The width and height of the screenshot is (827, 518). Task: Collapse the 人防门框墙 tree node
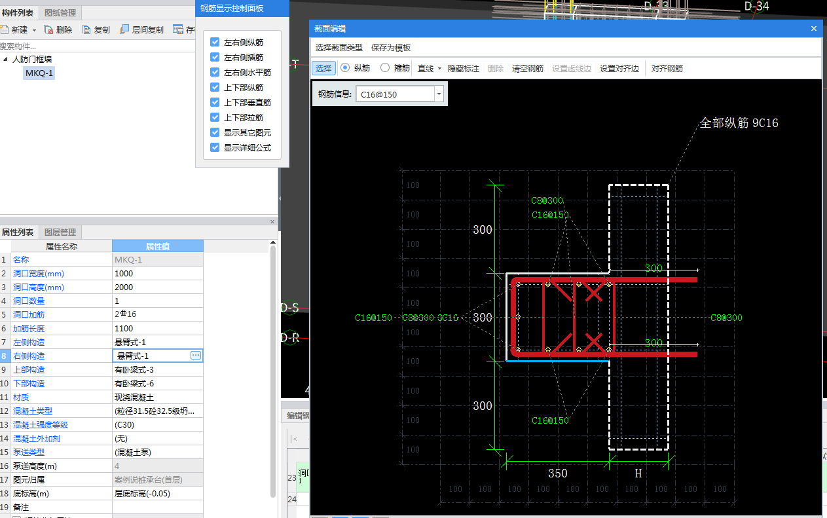click(6, 59)
